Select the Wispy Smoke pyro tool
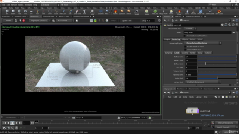 click(164, 12)
